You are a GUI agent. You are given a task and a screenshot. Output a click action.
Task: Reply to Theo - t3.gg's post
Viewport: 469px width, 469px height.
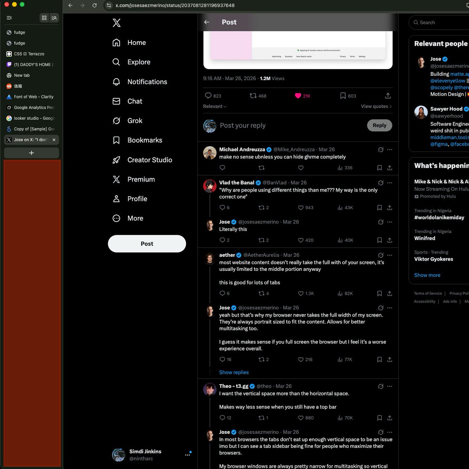coord(226,418)
